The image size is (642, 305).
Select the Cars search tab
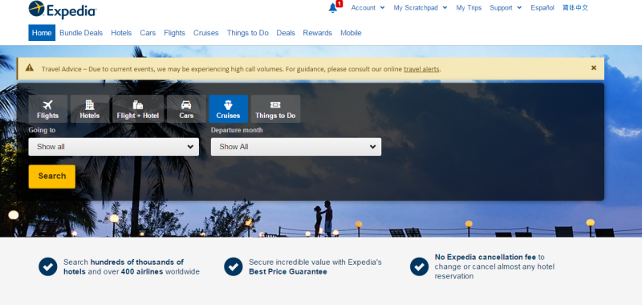[x=186, y=109]
